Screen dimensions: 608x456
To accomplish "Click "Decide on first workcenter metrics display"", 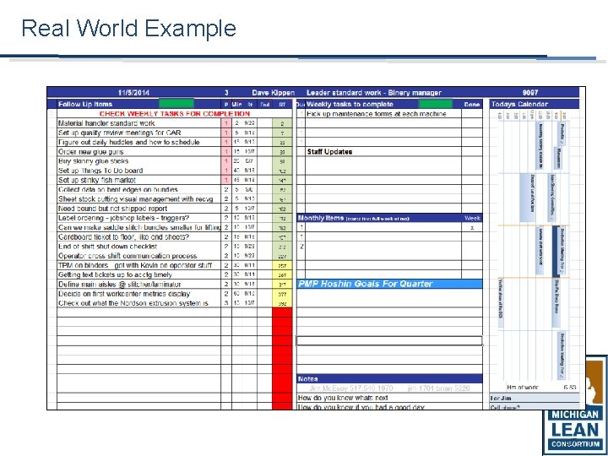I will tap(124, 294).
